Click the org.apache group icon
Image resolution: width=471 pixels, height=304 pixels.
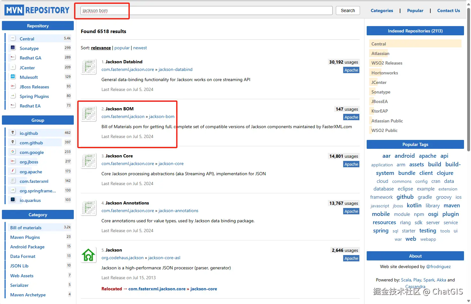pos(13,171)
